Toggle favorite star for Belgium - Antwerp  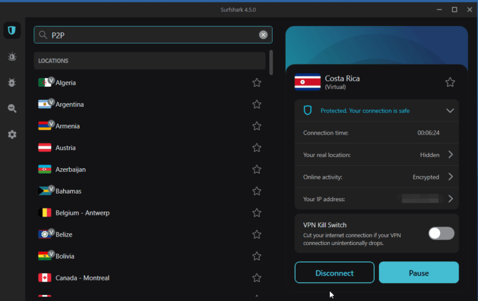[256, 213]
